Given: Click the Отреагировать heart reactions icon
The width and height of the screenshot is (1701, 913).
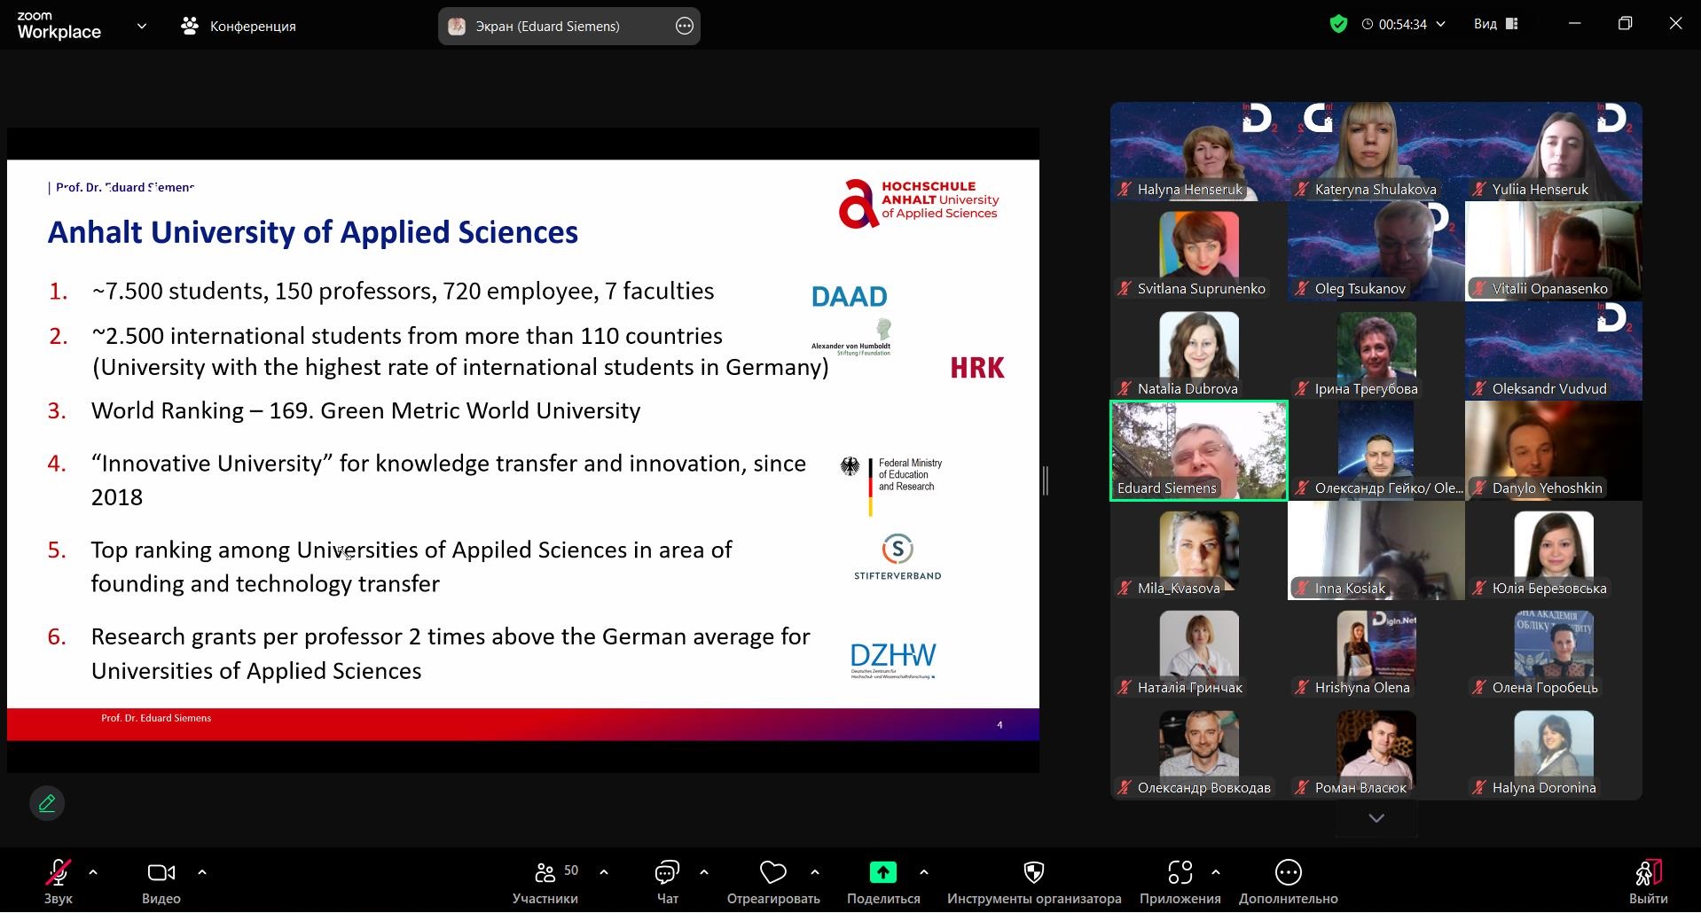Looking at the screenshot, I should pos(772,873).
